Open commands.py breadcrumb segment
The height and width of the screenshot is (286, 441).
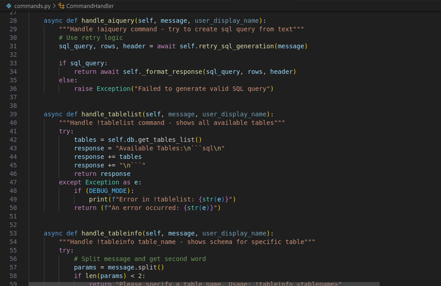click(x=32, y=6)
